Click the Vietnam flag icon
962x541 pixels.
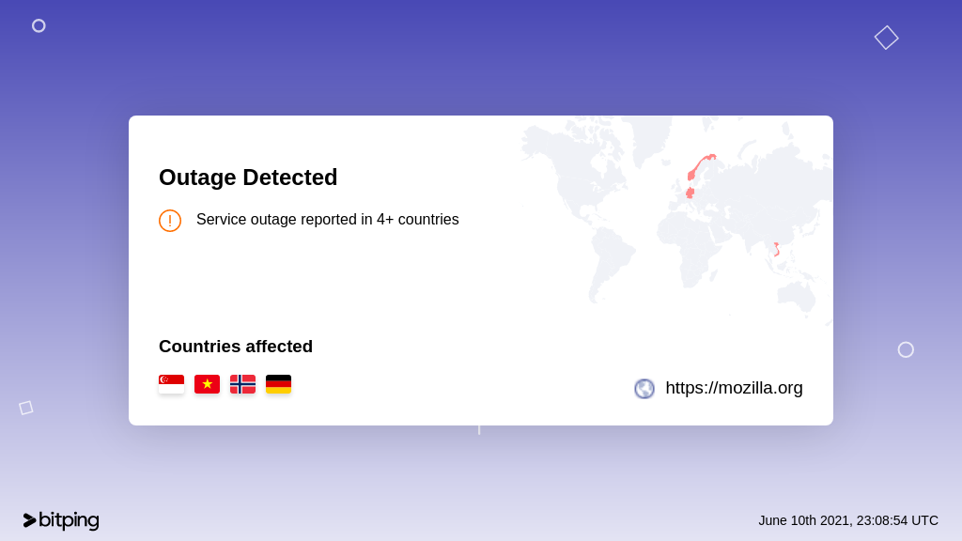click(x=207, y=384)
